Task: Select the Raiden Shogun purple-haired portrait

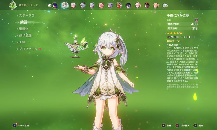Action: tap(55, 5)
